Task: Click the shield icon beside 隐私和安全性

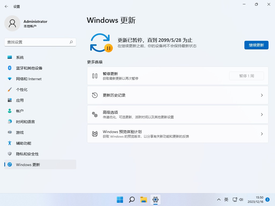Action: pyautogui.click(x=10, y=154)
